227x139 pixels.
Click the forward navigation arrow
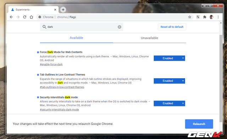tap(18, 17)
